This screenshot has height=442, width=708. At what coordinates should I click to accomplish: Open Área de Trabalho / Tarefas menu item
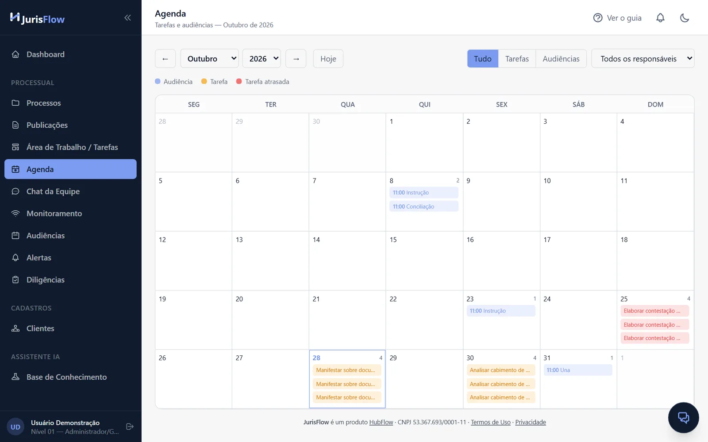click(70, 147)
